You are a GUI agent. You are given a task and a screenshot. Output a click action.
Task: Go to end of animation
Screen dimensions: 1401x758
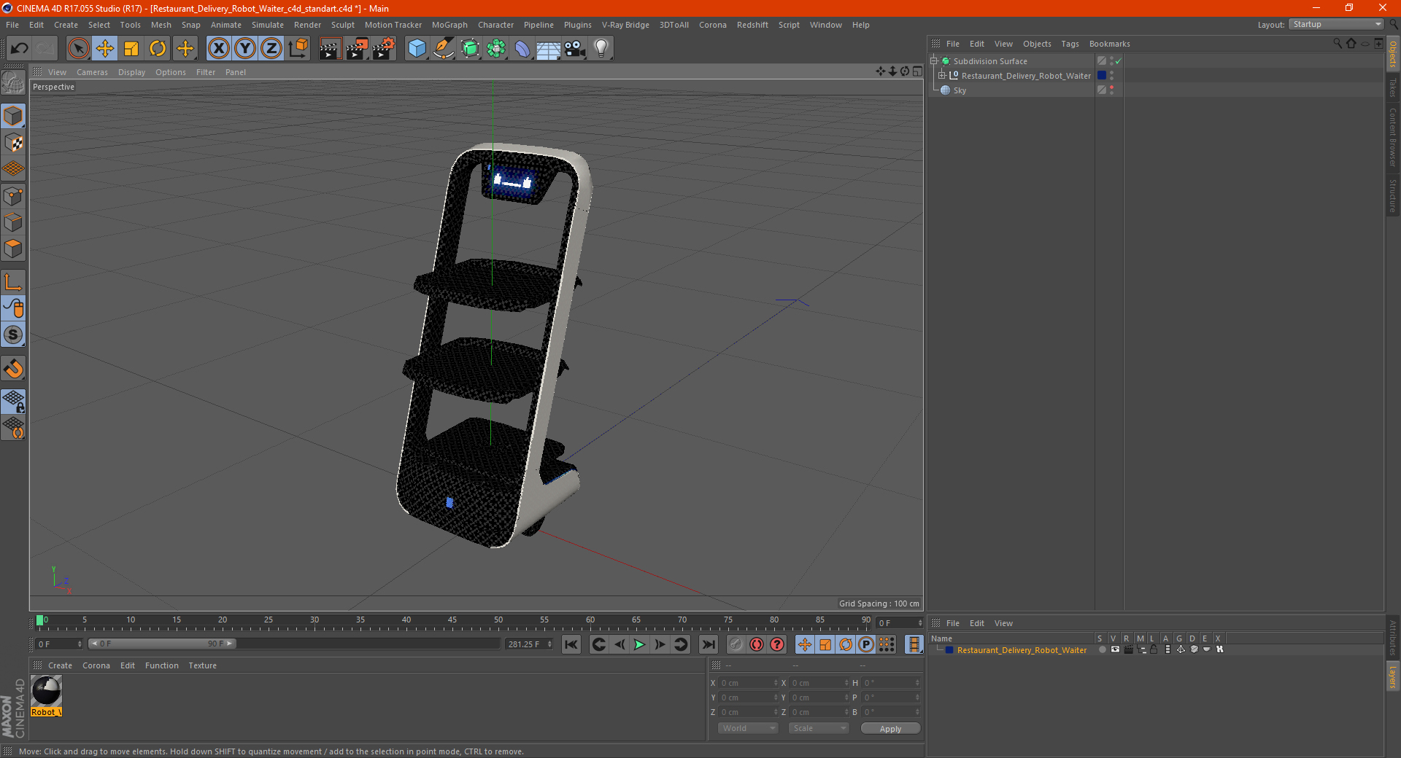(x=708, y=644)
